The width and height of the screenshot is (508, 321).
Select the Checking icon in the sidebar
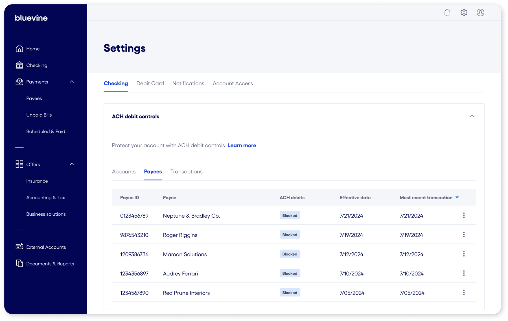(19, 65)
